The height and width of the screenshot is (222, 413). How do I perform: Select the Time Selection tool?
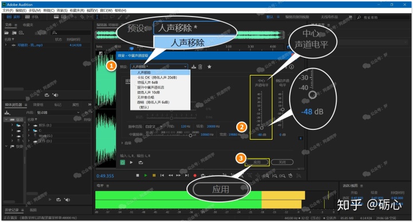(97, 17)
